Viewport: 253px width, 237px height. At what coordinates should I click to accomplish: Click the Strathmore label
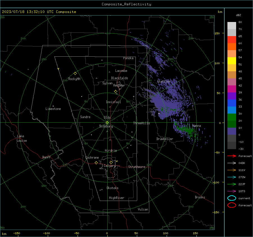pos(137,167)
